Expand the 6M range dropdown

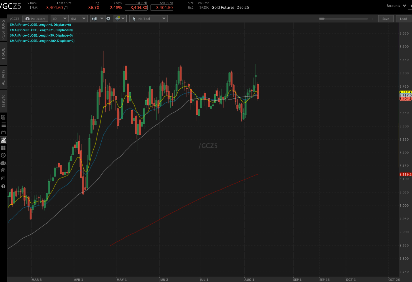click(x=78, y=18)
